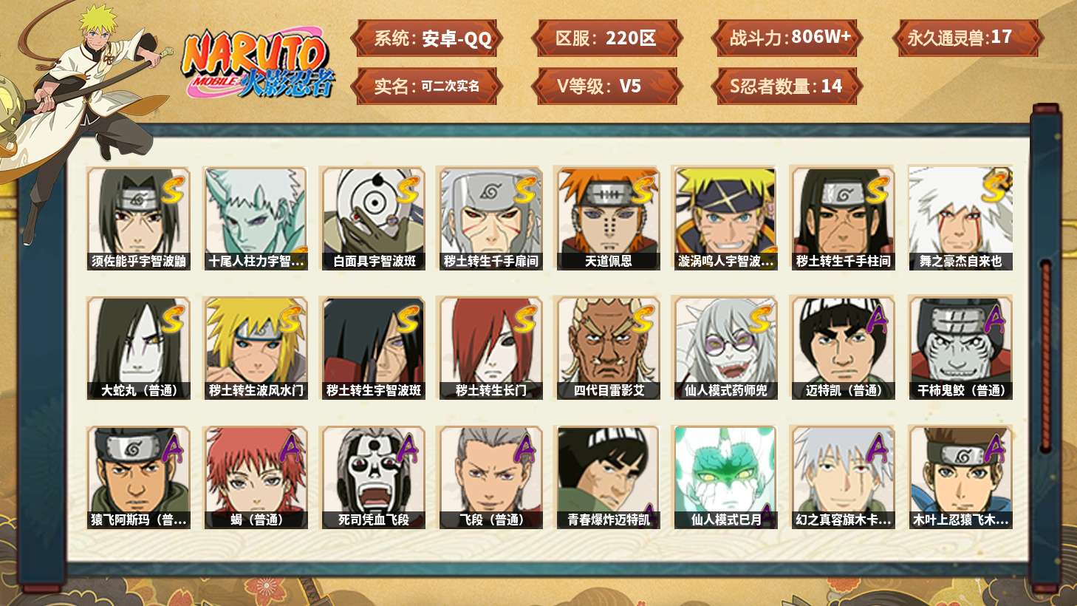Click the 白面具宇智波斑 masked ninja icon
1077x606 pixels.
[373, 218]
